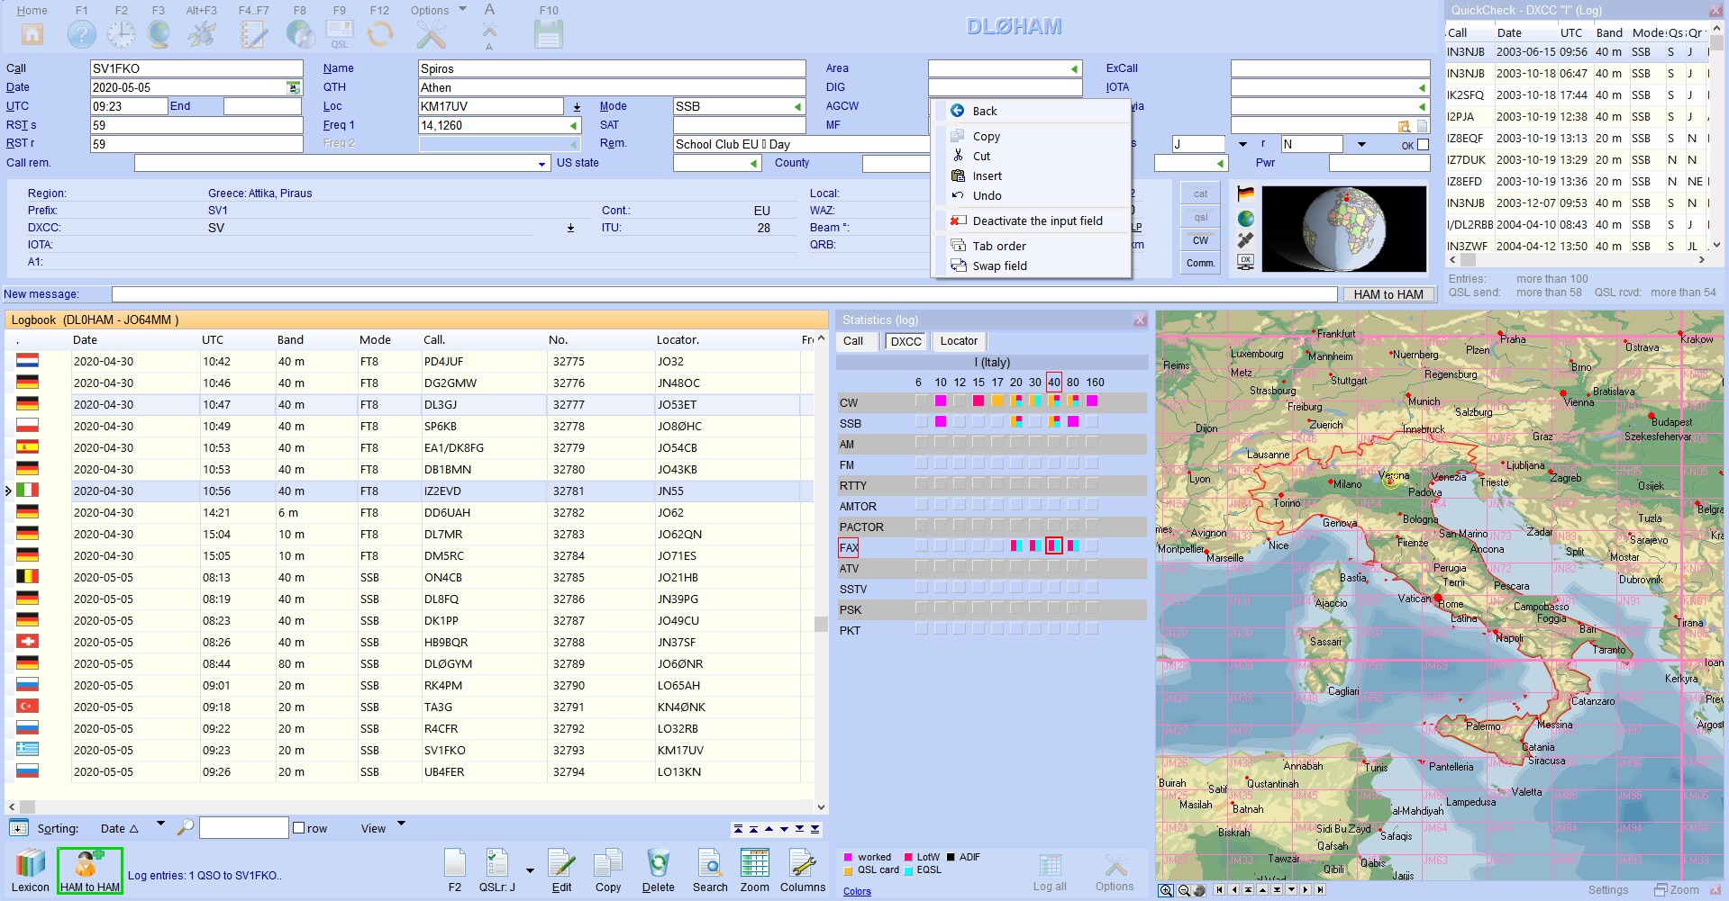The width and height of the screenshot is (1729, 901).
Task: Expand the Options toolbar dropdown arrow
Action: (x=463, y=10)
